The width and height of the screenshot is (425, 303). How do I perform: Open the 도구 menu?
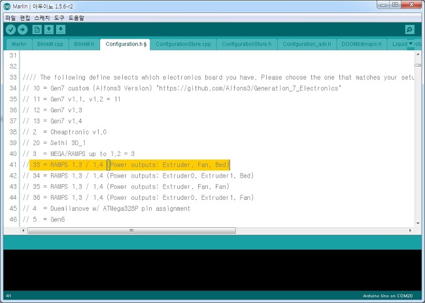click(x=59, y=18)
